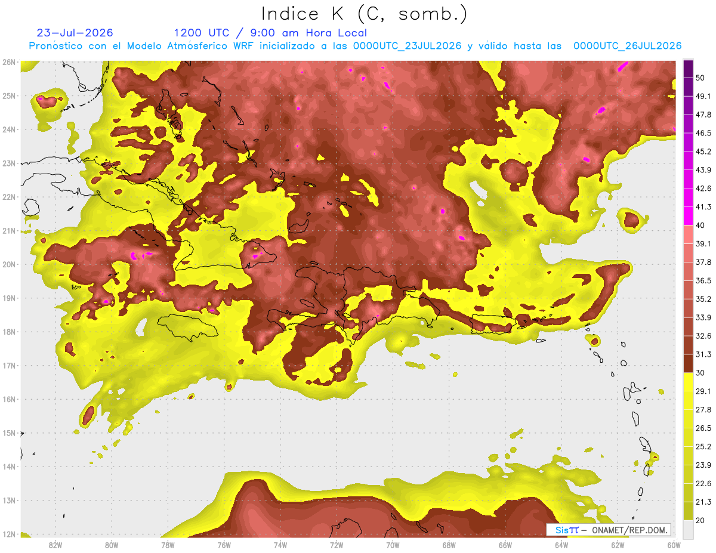Click the colorbar label "29.1"
The image size is (716, 553).
coord(703,391)
